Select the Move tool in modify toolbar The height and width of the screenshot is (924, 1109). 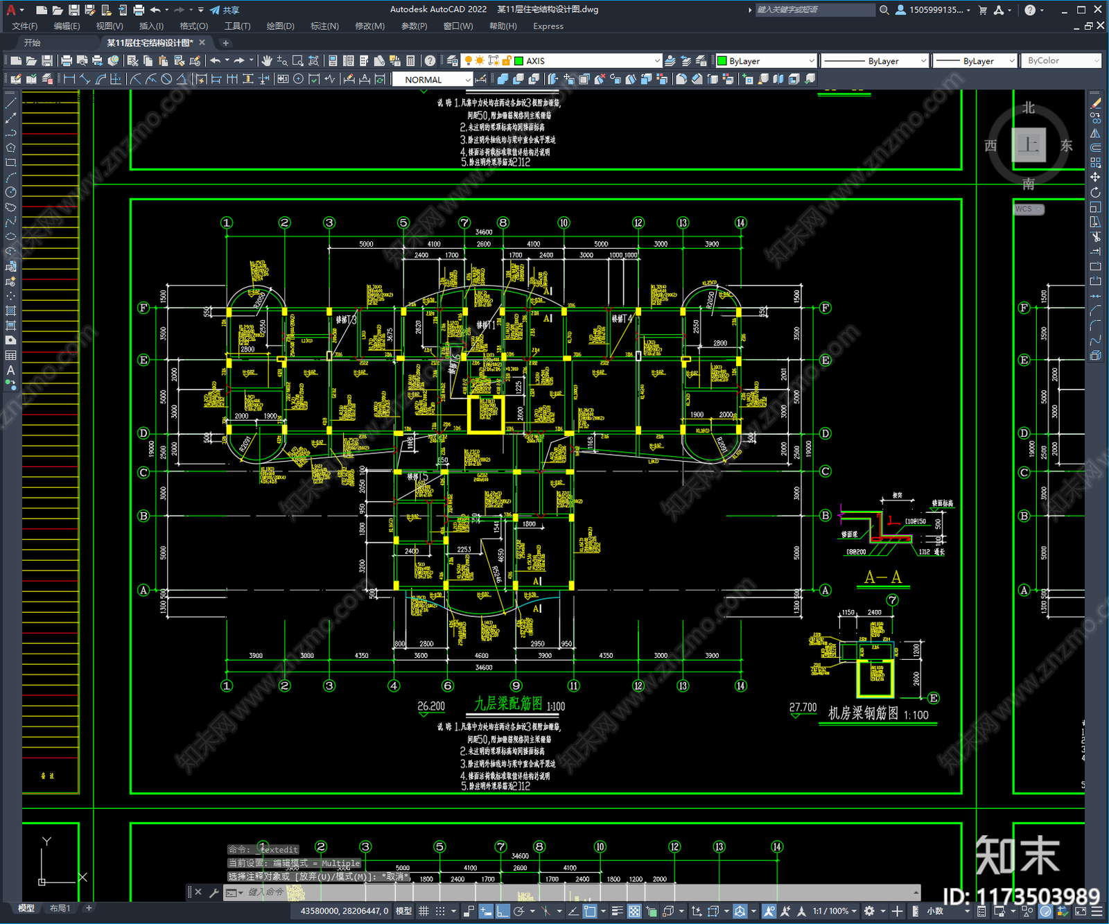pos(1095,177)
